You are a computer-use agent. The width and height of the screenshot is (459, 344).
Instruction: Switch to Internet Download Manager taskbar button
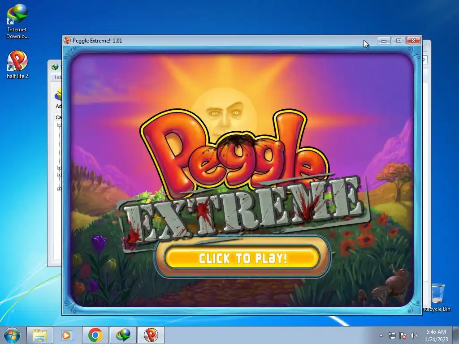point(123,335)
